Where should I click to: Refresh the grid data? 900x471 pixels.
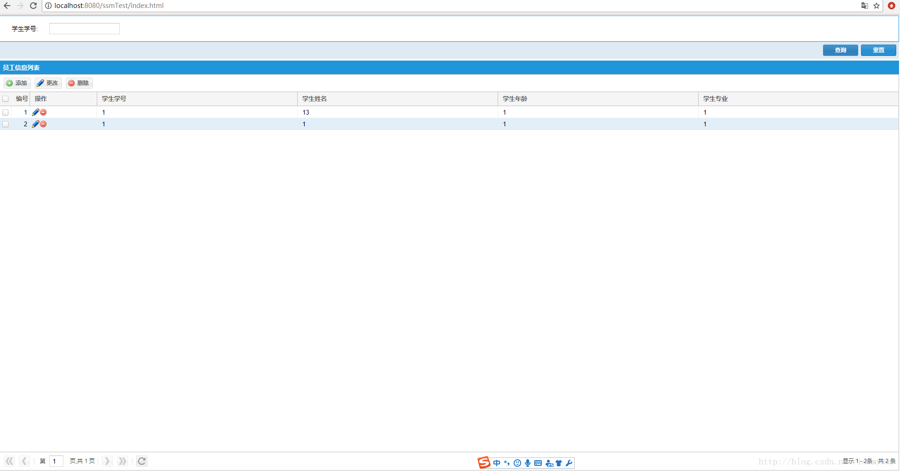click(x=142, y=461)
